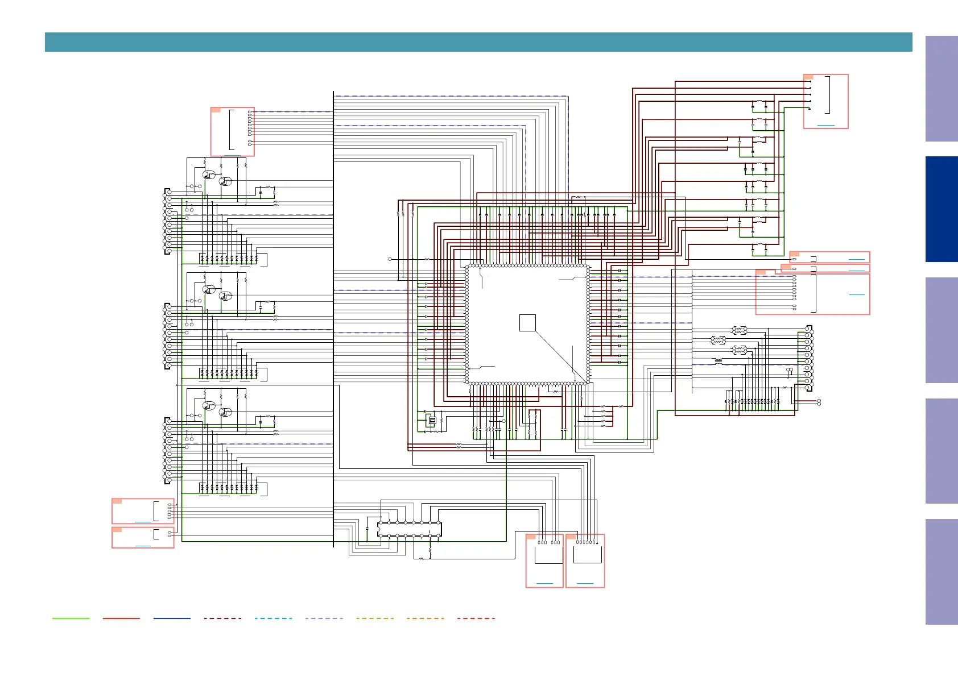Select the dark blue active side tab

point(942,209)
